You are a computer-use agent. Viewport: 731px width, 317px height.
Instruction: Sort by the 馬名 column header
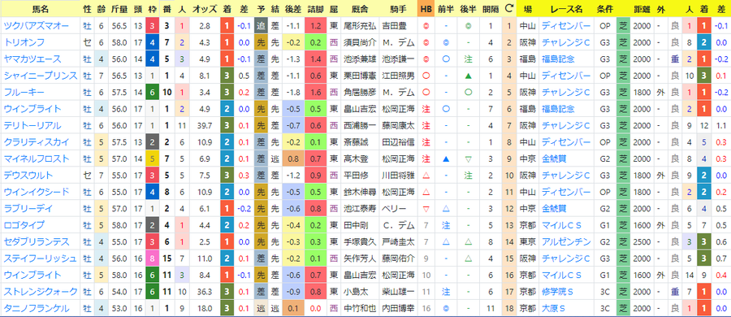(x=41, y=9)
